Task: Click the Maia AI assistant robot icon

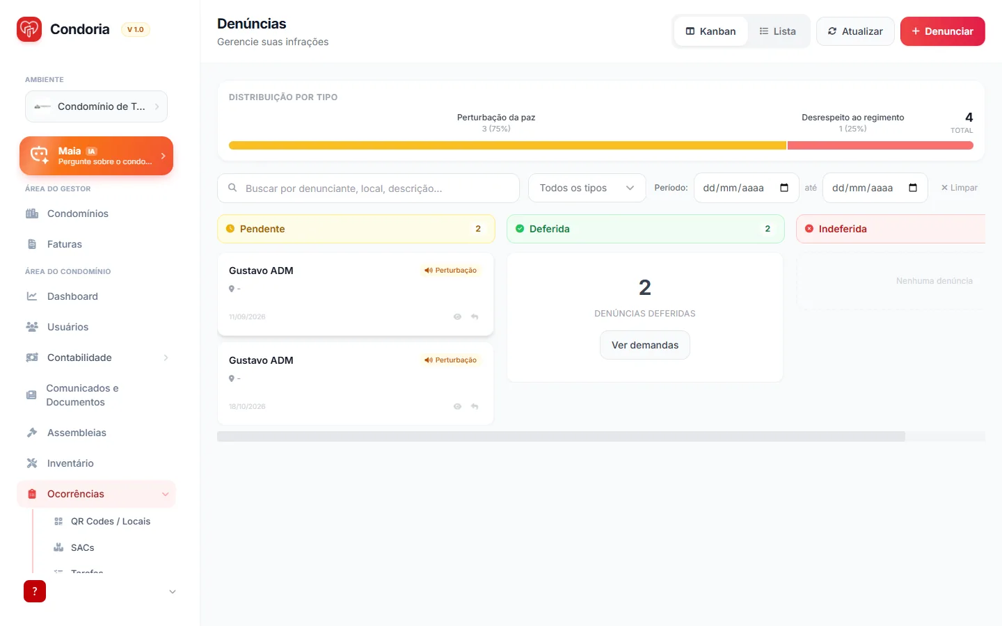Action: point(40,155)
